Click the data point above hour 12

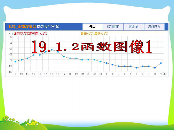click(34, 55)
